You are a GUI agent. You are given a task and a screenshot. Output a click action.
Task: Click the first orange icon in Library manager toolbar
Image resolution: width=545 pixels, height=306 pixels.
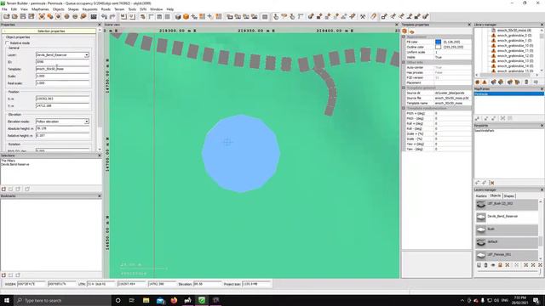pos(478,82)
